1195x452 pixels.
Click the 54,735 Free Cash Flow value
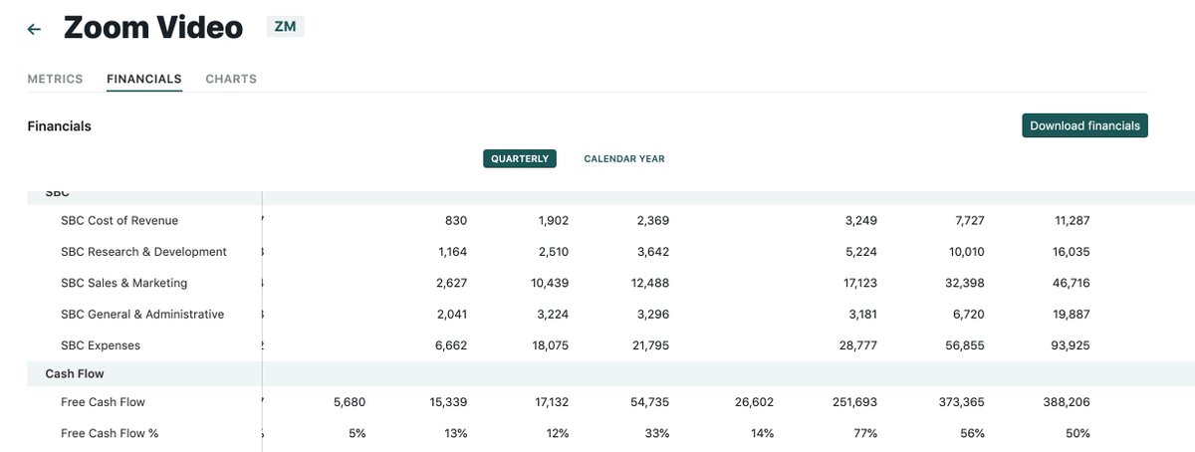click(x=650, y=402)
